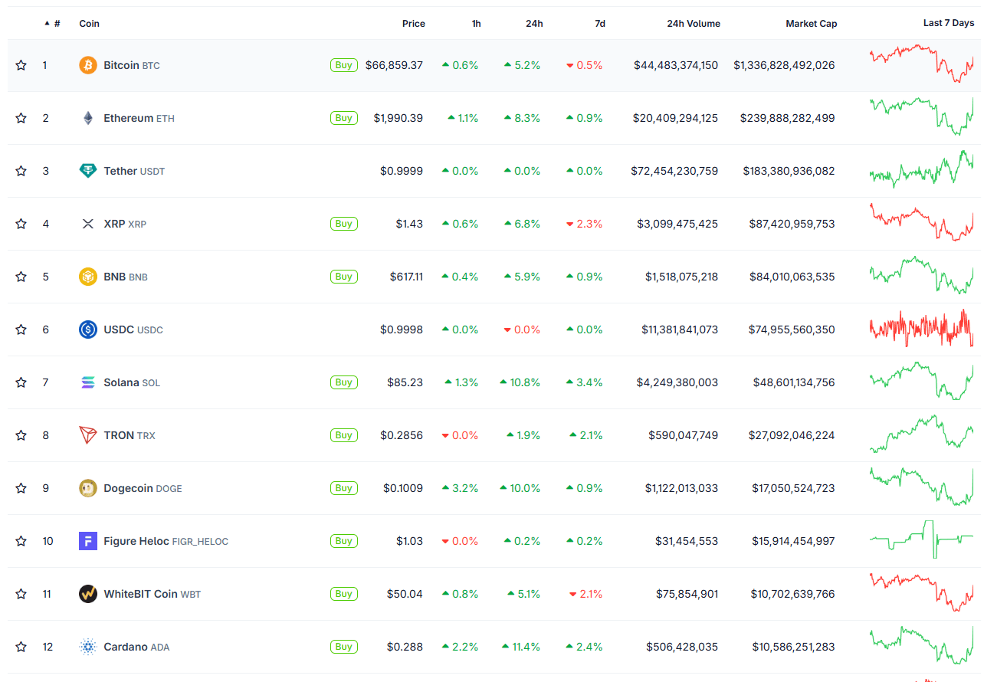Select the Solana SOL logo
This screenshot has height=682, width=997.
(87, 382)
